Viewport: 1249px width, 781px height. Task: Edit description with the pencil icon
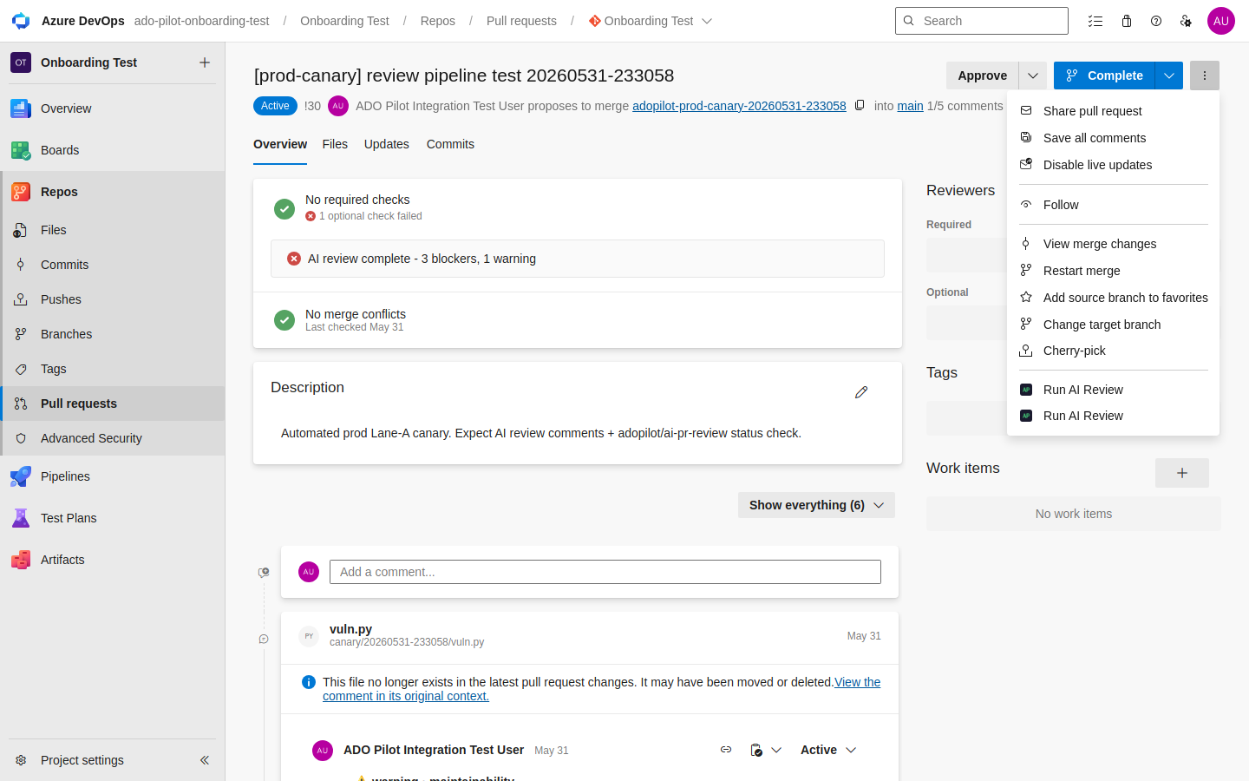861,392
